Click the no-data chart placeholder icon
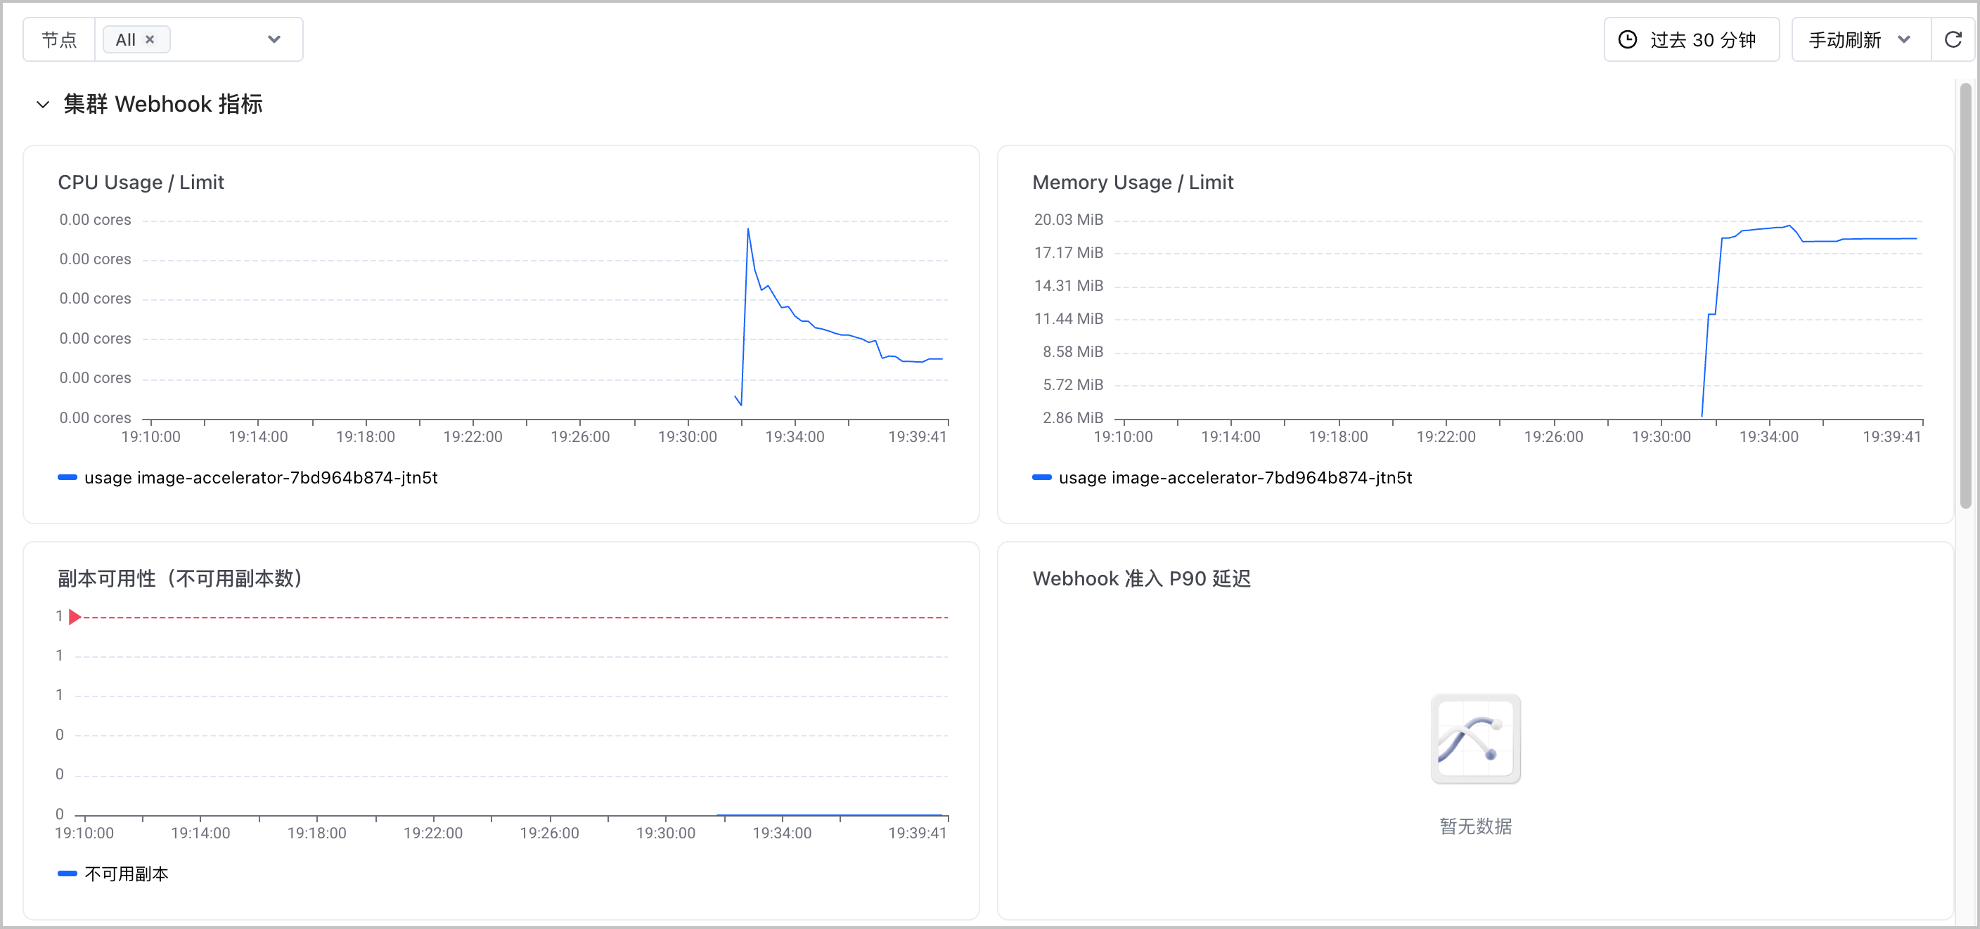The height and width of the screenshot is (929, 1980). click(x=1475, y=739)
